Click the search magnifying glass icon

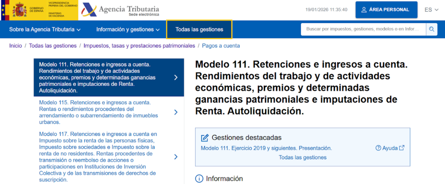coord(432,30)
